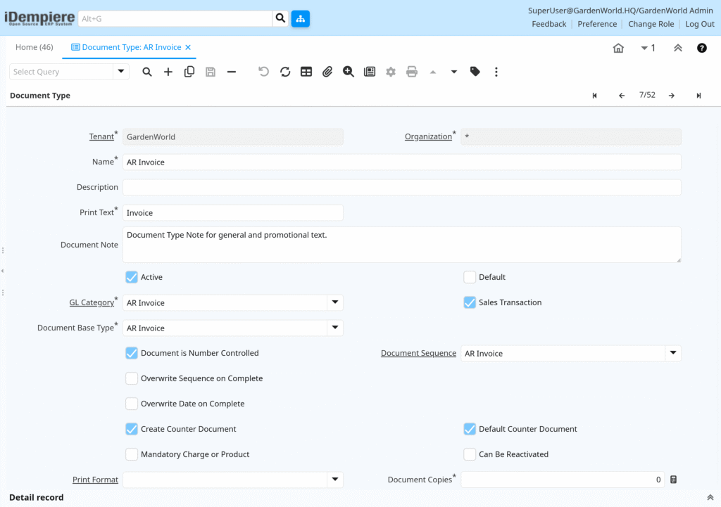Click the label tag icon
Image resolution: width=721 pixels, height=507 pixels.
click(x=475, y=72)
